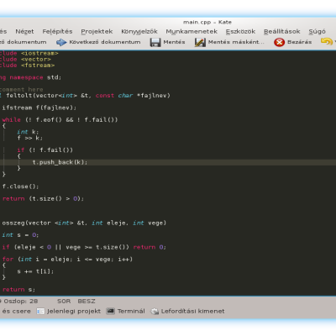Click the line 'ifstream f(fajlnev);'

coord(39,108)
